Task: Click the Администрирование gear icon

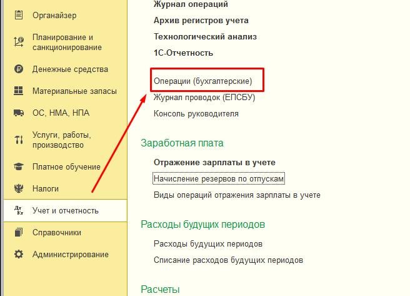Action: [x=19, y=254]
